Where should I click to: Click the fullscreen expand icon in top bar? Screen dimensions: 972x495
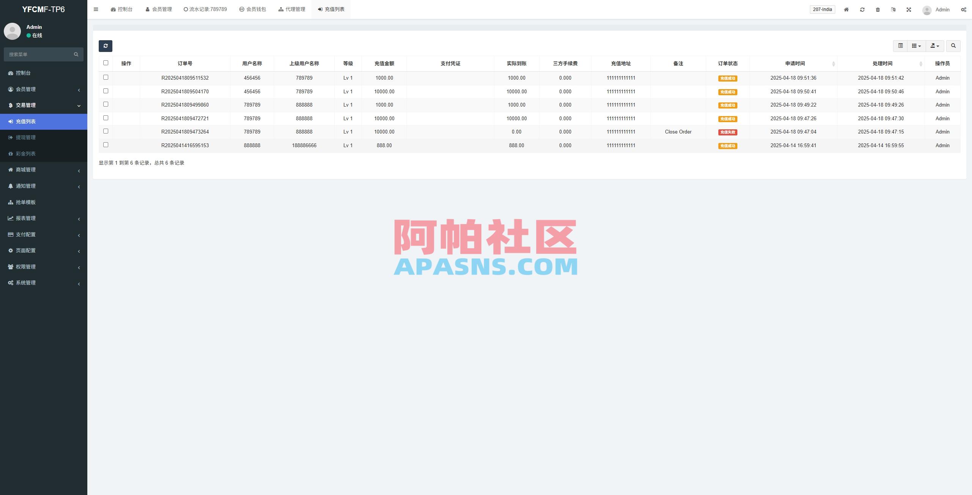click(x=909, y=9)
